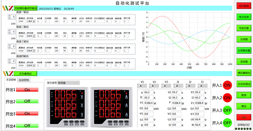
Task: Click the red 退出 exit button
Action: pyautogui.click(x=244, y=117)
